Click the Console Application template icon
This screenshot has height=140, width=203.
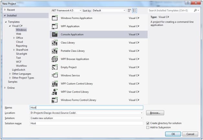click(x=55, y=34)
